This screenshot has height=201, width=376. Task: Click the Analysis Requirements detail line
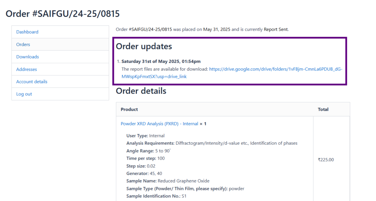pos(212,143)
